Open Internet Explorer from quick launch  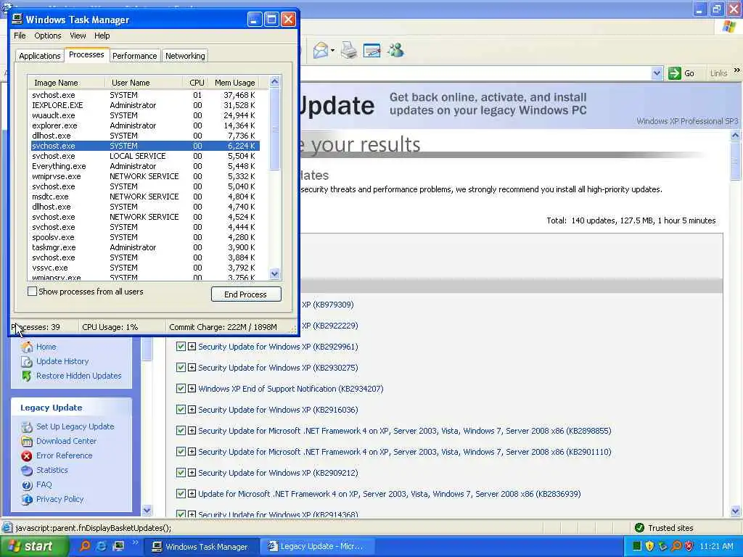[x=102, y=546]
